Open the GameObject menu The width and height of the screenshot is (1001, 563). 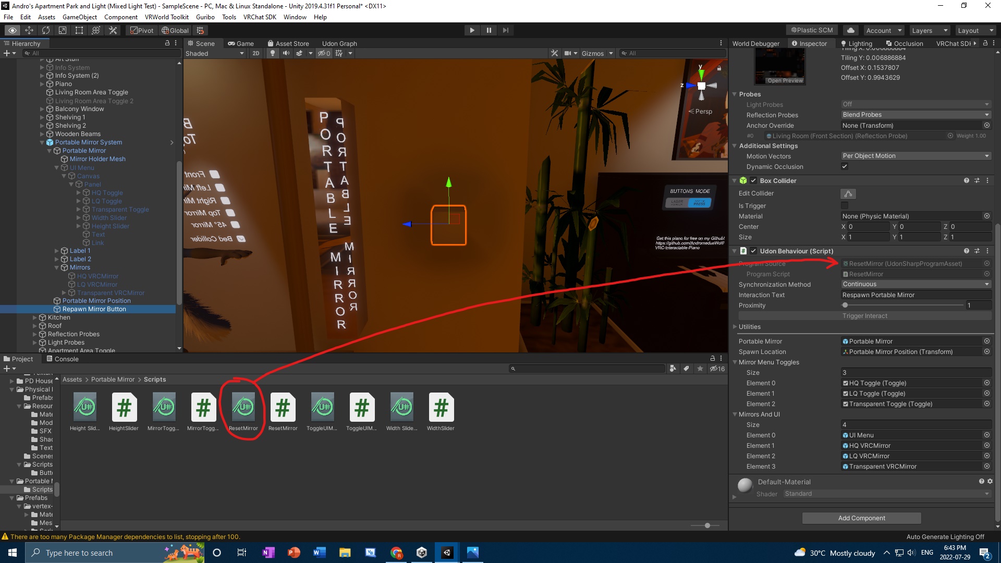click(79, 17)
